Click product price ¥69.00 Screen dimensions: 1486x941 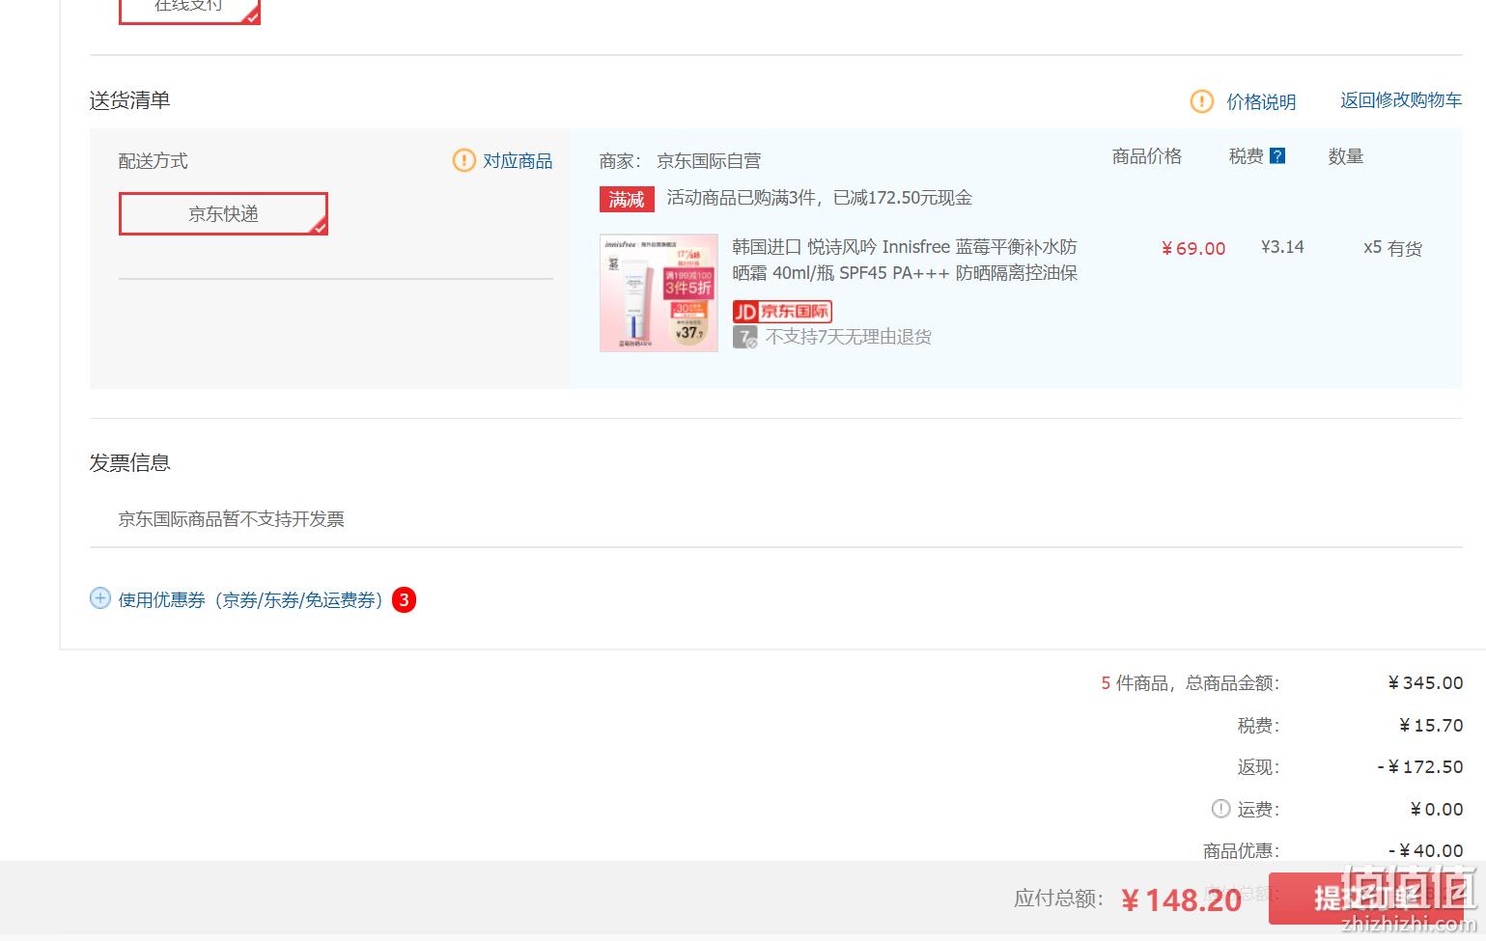tap(1193, 248)
